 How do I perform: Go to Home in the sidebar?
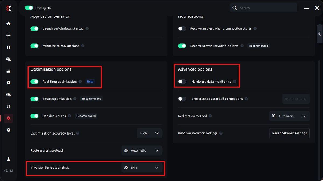coord(8,24)
